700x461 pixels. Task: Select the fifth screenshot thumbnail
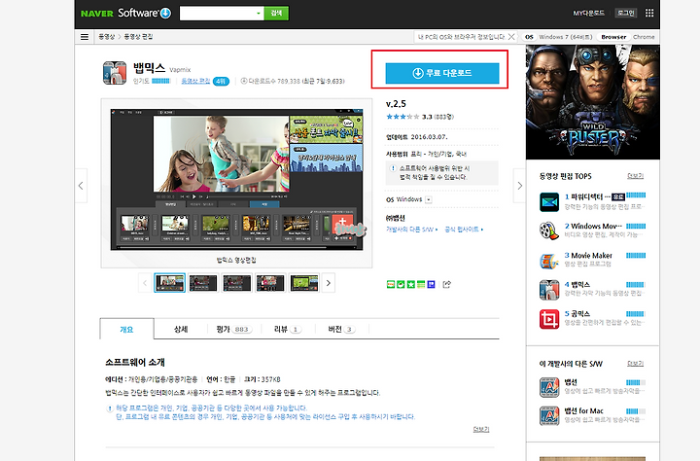(x=304, y=283)
